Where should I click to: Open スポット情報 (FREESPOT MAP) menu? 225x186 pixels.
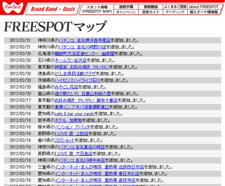[97, 9]
